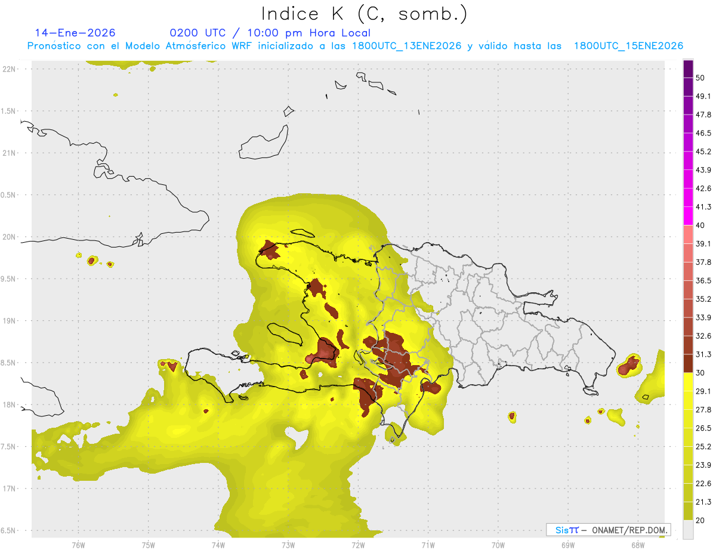Screen dimensions: 716x553
Task: Select the date text '14-Ene-2026'
Action: click(x=75, y=33)
